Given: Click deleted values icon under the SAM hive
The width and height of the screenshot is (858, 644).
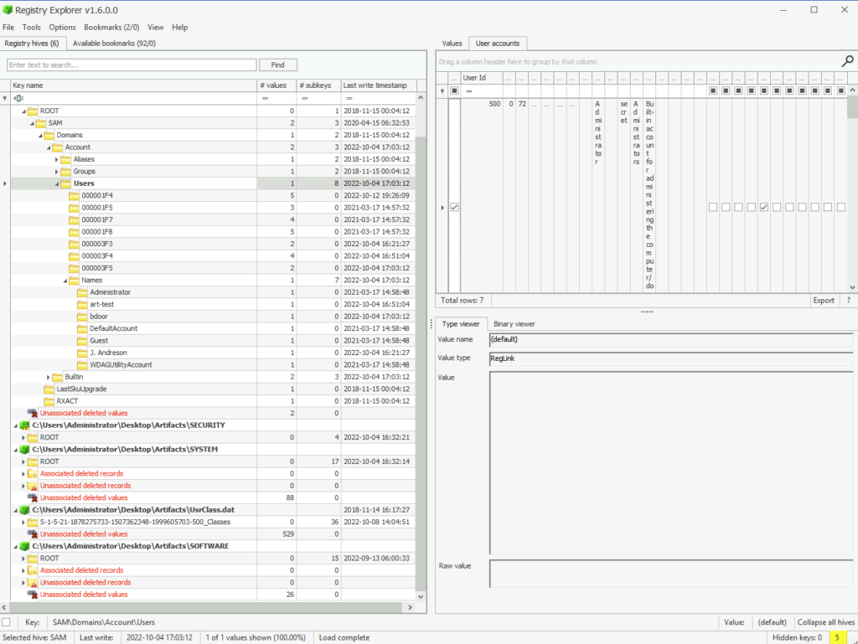Looking at the screenshot, I should coord(33,414).
